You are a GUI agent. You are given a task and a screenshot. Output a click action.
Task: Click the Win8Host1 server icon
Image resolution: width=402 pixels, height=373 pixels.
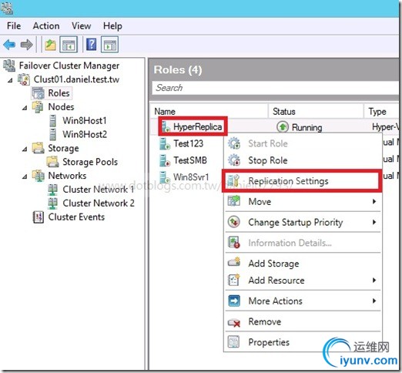(x=52, y=121)
